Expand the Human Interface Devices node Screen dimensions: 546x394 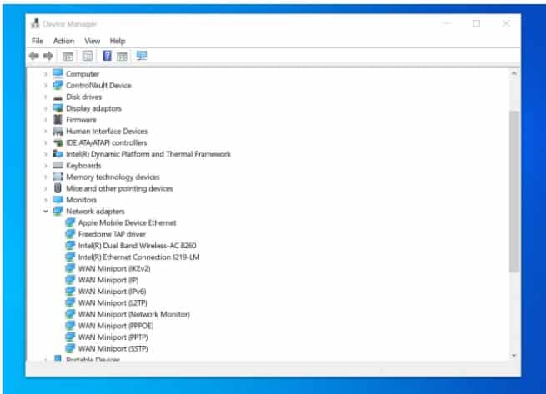click(45, 132)
